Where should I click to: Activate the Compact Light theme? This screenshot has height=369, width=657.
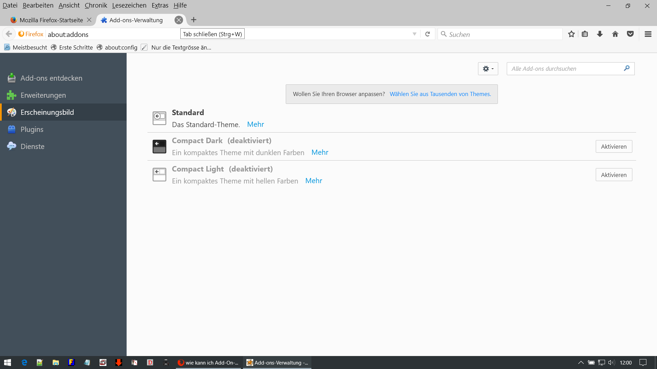pos(614,175)
